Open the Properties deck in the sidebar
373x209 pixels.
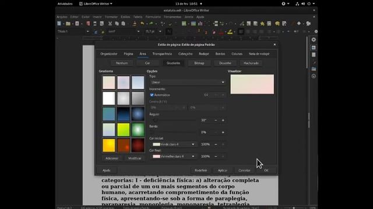pyautogui.click(x=314, y=48)
